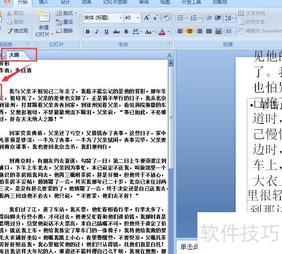This screenshot has width=282, height=254.
Task: Toggle text Shadow (S) effect
Action: click(126, 32)
